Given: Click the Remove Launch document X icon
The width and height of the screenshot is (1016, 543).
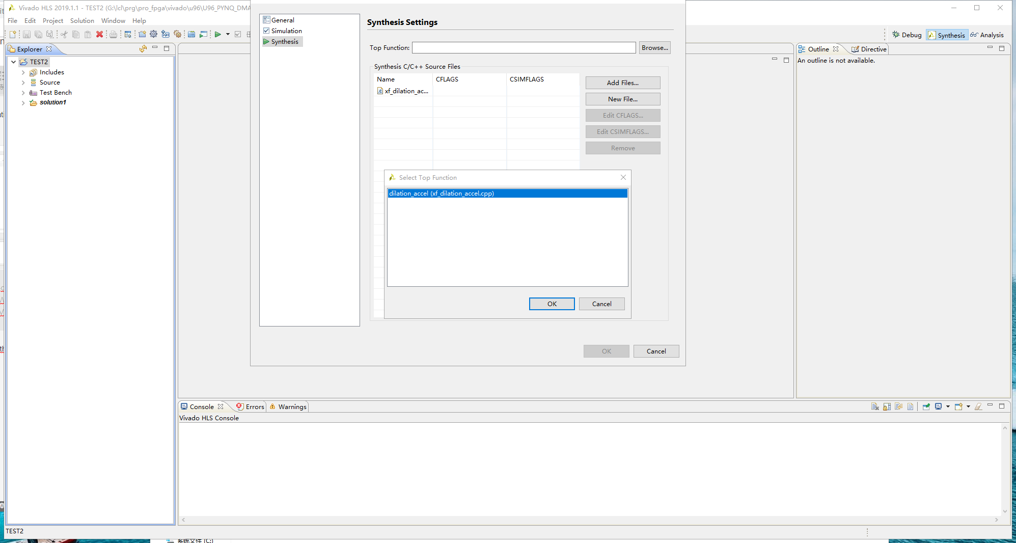Looking at the screenshot, I should (875, 406).
